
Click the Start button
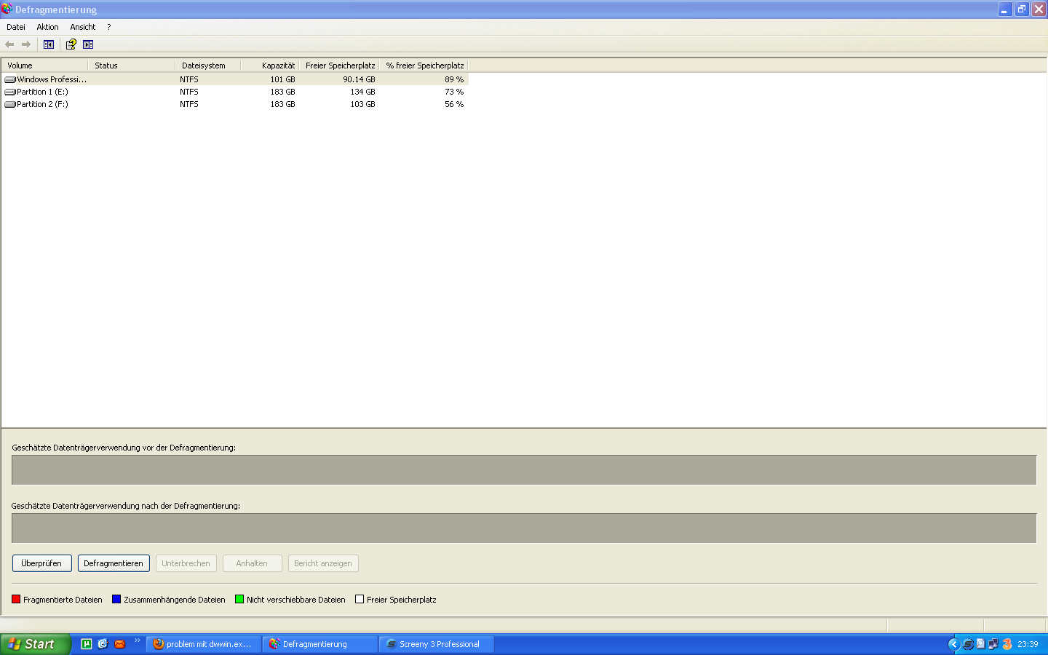click(34, 644)
